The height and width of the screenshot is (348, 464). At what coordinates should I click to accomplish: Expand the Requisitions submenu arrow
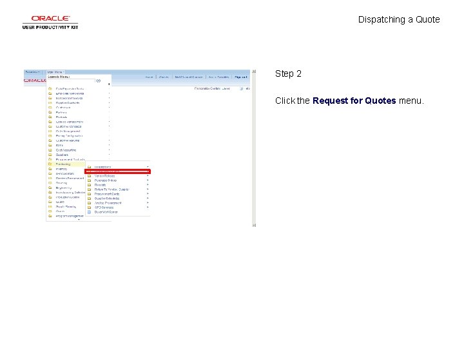tap(148, 167)
